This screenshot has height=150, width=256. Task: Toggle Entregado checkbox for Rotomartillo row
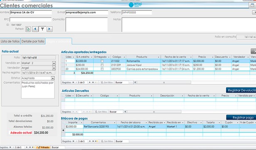[102, 61]
